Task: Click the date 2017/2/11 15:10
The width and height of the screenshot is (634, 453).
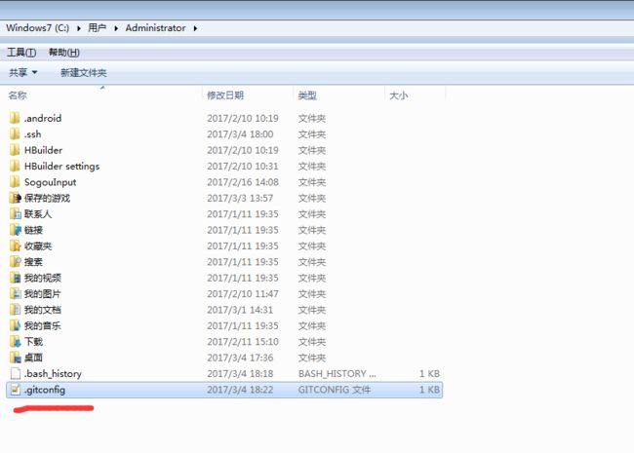Action: point(243,342)
